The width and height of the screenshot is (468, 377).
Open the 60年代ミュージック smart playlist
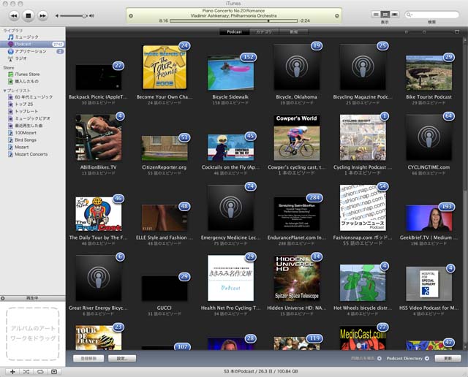click(x=33, y=97)
